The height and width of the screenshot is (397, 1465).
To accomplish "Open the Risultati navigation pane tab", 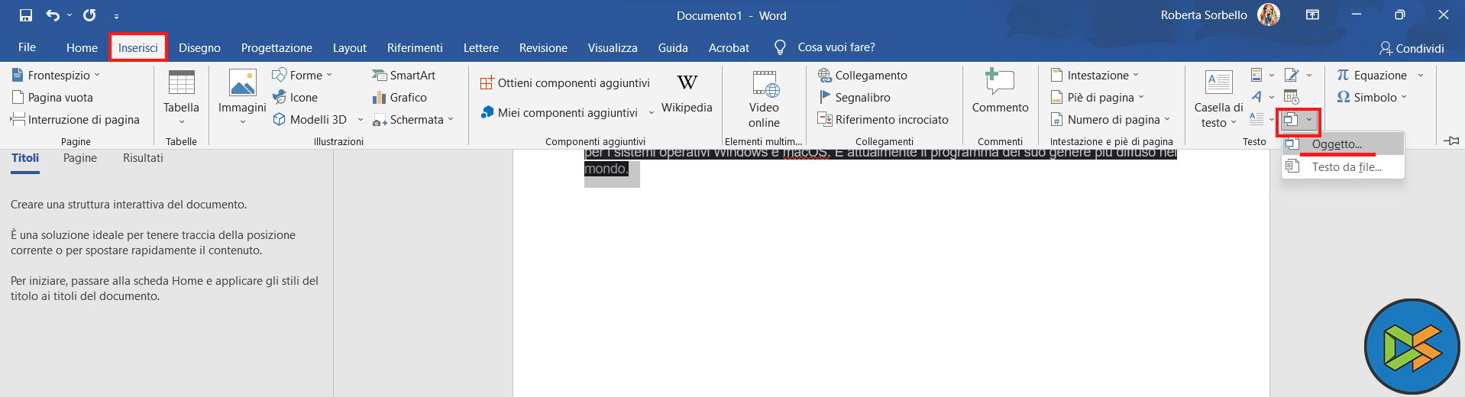I will (x=143, y=158).
